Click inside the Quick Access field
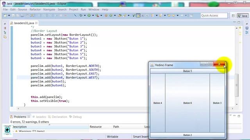 [214, 16]
